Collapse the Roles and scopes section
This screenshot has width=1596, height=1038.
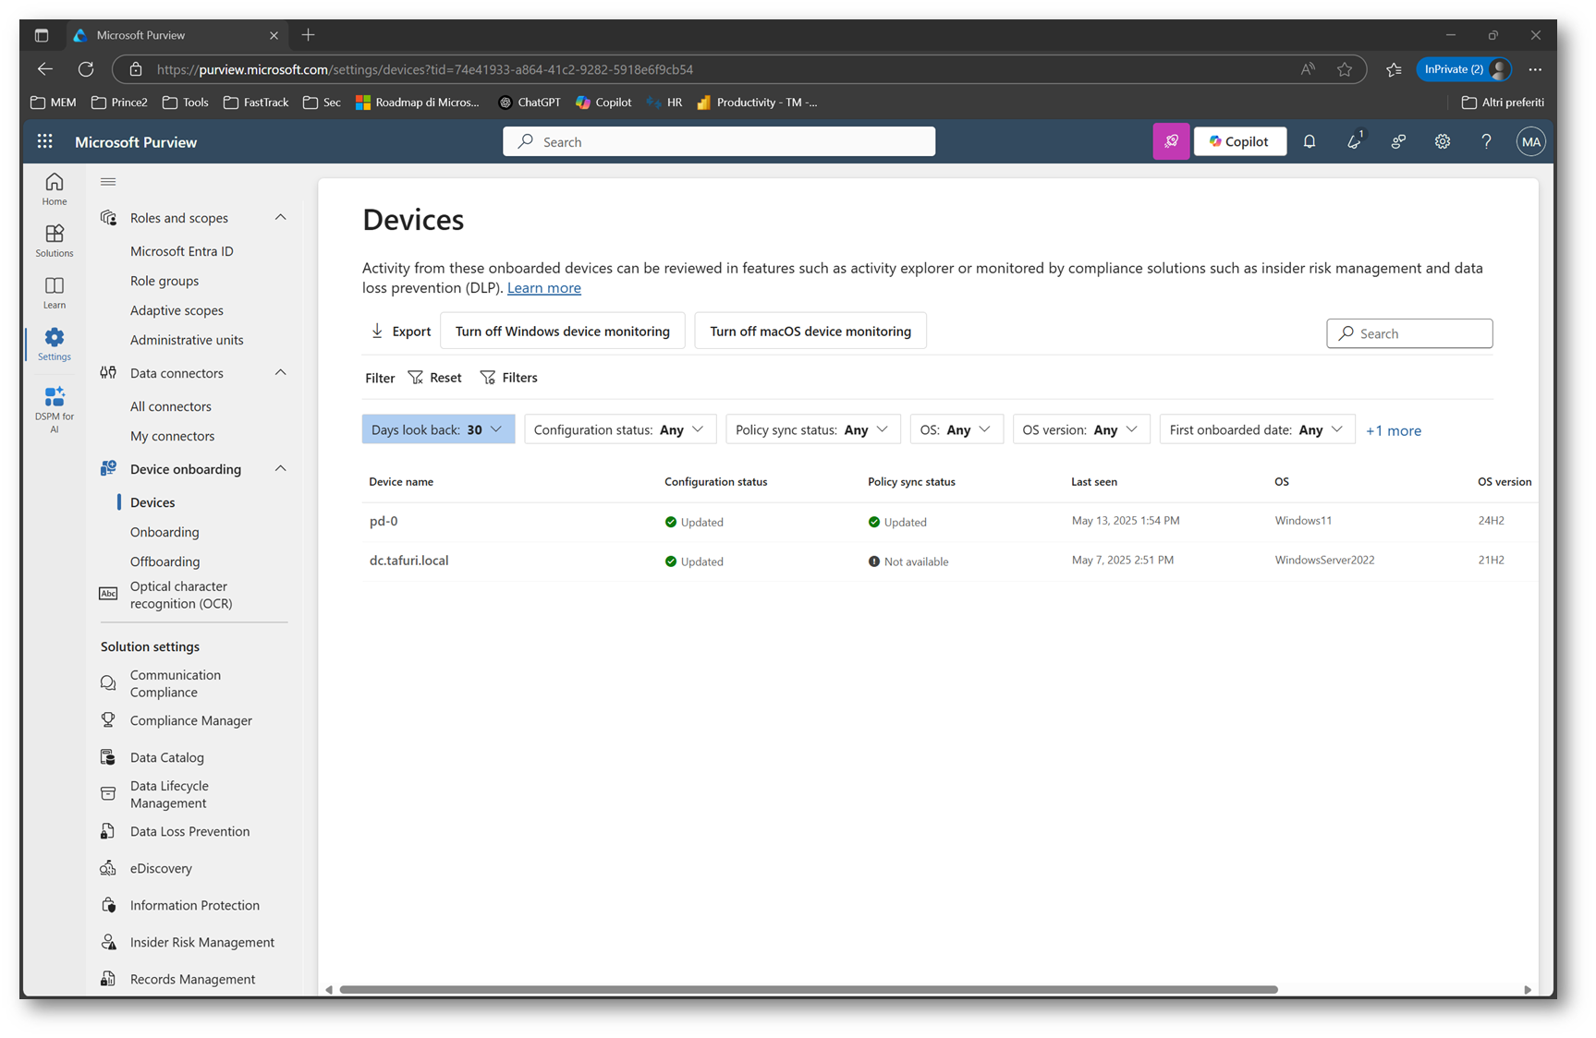tap(281, 218)
